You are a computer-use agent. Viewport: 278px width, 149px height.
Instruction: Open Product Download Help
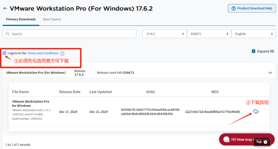252,8
